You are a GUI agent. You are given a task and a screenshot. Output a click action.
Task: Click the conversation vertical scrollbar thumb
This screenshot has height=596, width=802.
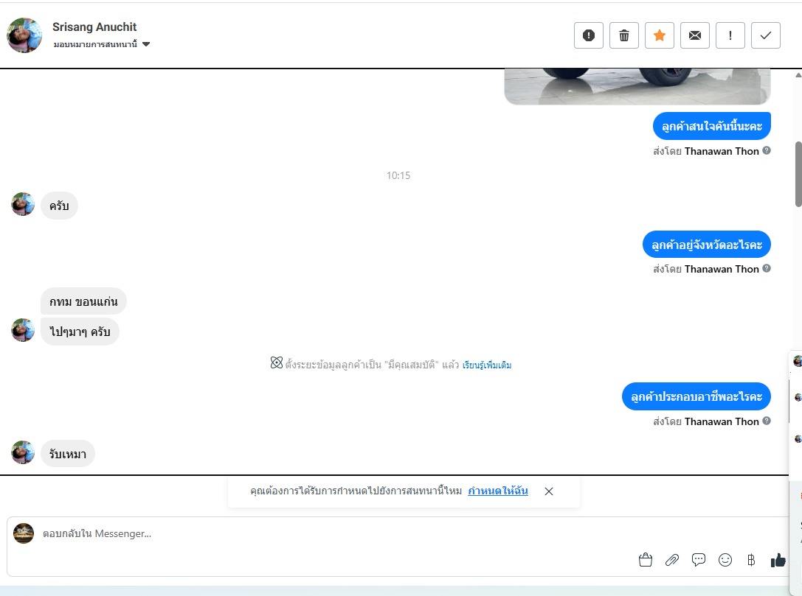(x=798, y=174)
